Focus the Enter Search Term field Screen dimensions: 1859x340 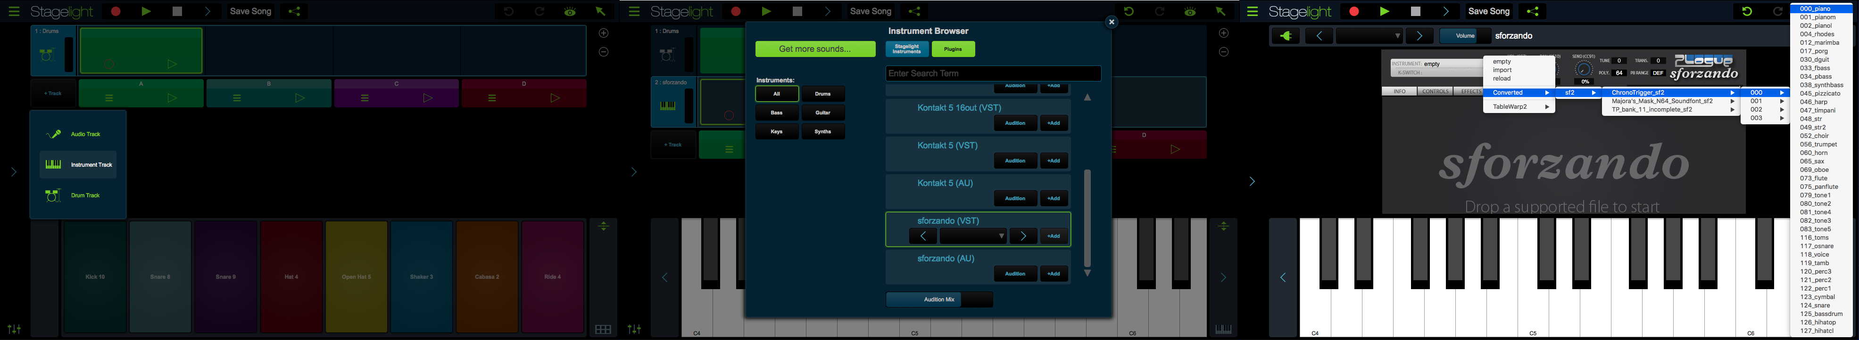pos(993,73)
